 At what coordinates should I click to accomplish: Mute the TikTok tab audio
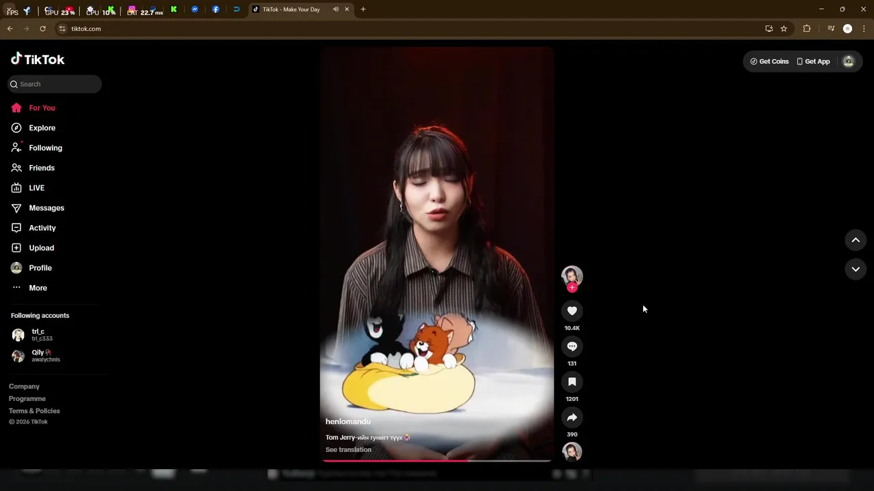(335, 10)
